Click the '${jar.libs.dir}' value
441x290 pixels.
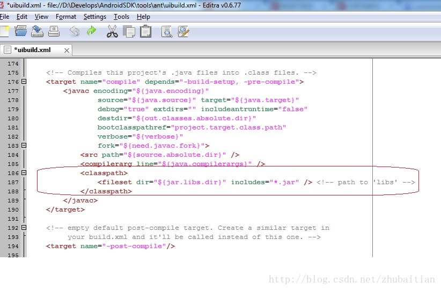pyautogui.click(x=190, y=182)
